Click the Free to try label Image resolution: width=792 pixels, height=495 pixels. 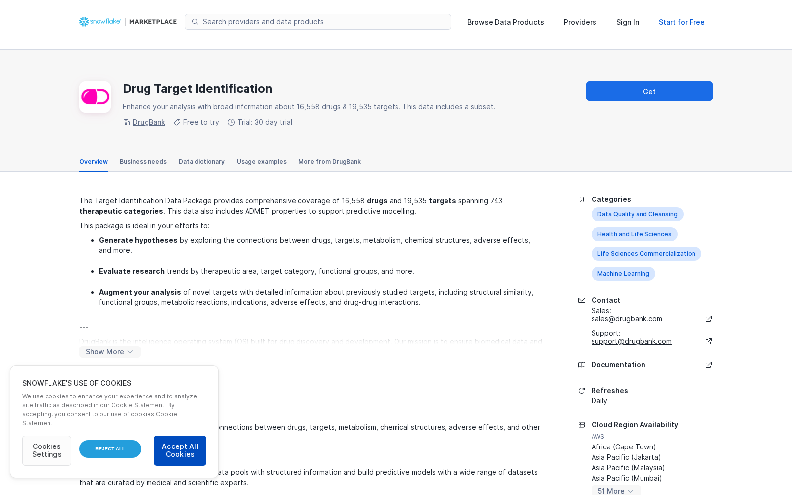coord(201,122)
